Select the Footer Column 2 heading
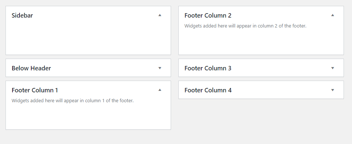Screen dimensions: 352x144 [208, 15]
